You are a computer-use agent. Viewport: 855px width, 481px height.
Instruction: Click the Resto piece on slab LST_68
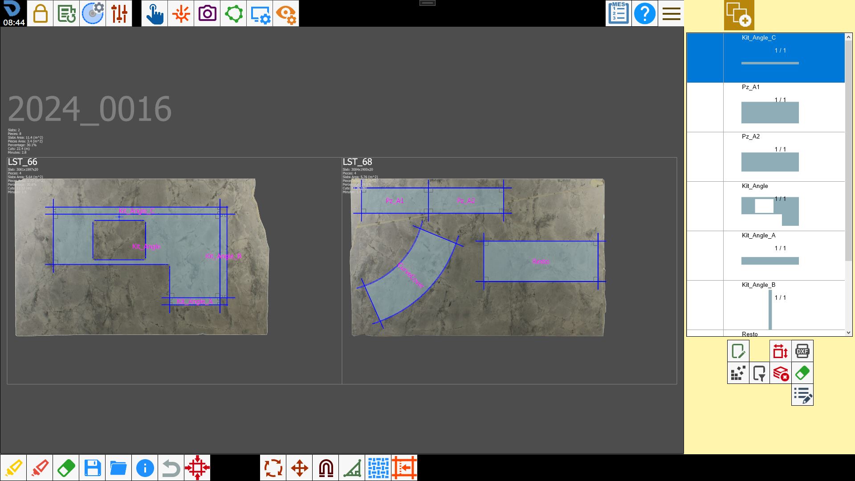point(541,261)
